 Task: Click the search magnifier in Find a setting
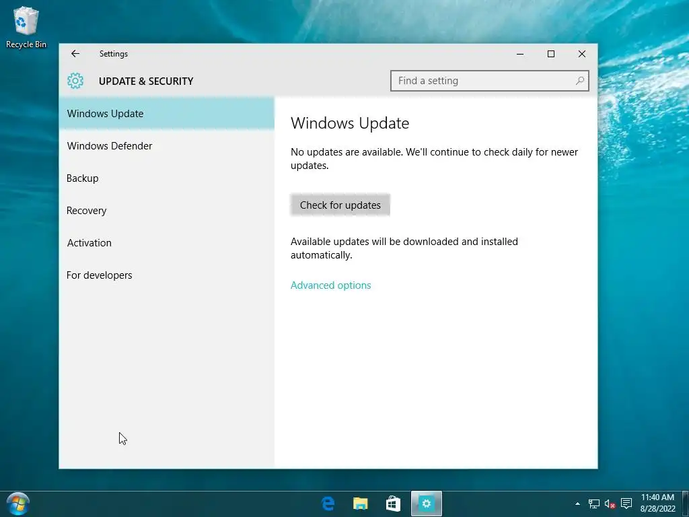click(579, 81)
